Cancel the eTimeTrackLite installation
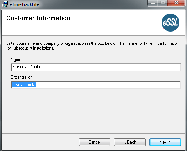The image size is (187, 151). [95, 142]
